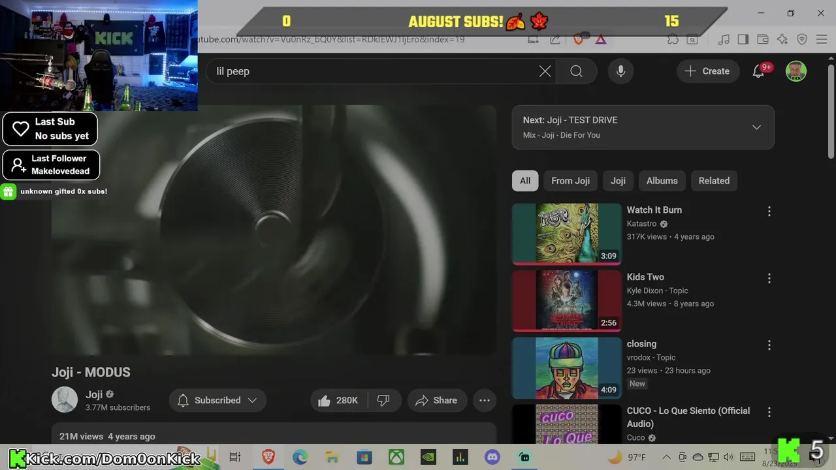The height and width of the screenshot is (470, 836).
Task: Expand the Next: Joji - TEST DRIVE playlist panel
Action: (x=756, y=127)
